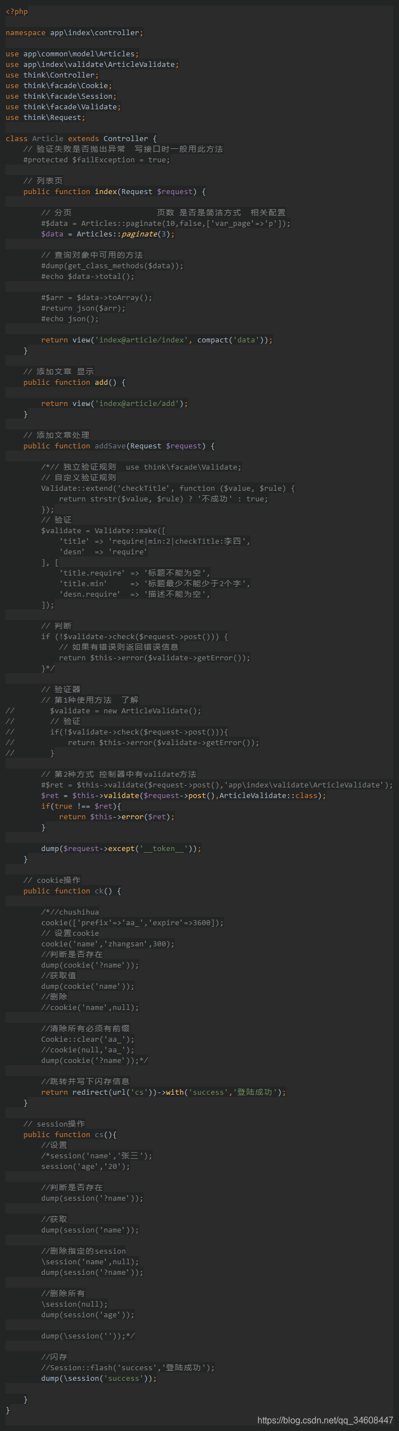Viewport: 399px width, 1431px height.
Task: Select '#dump(get_class_methods($data));' line
Action: pyautogui.click(x=112, y=266)
